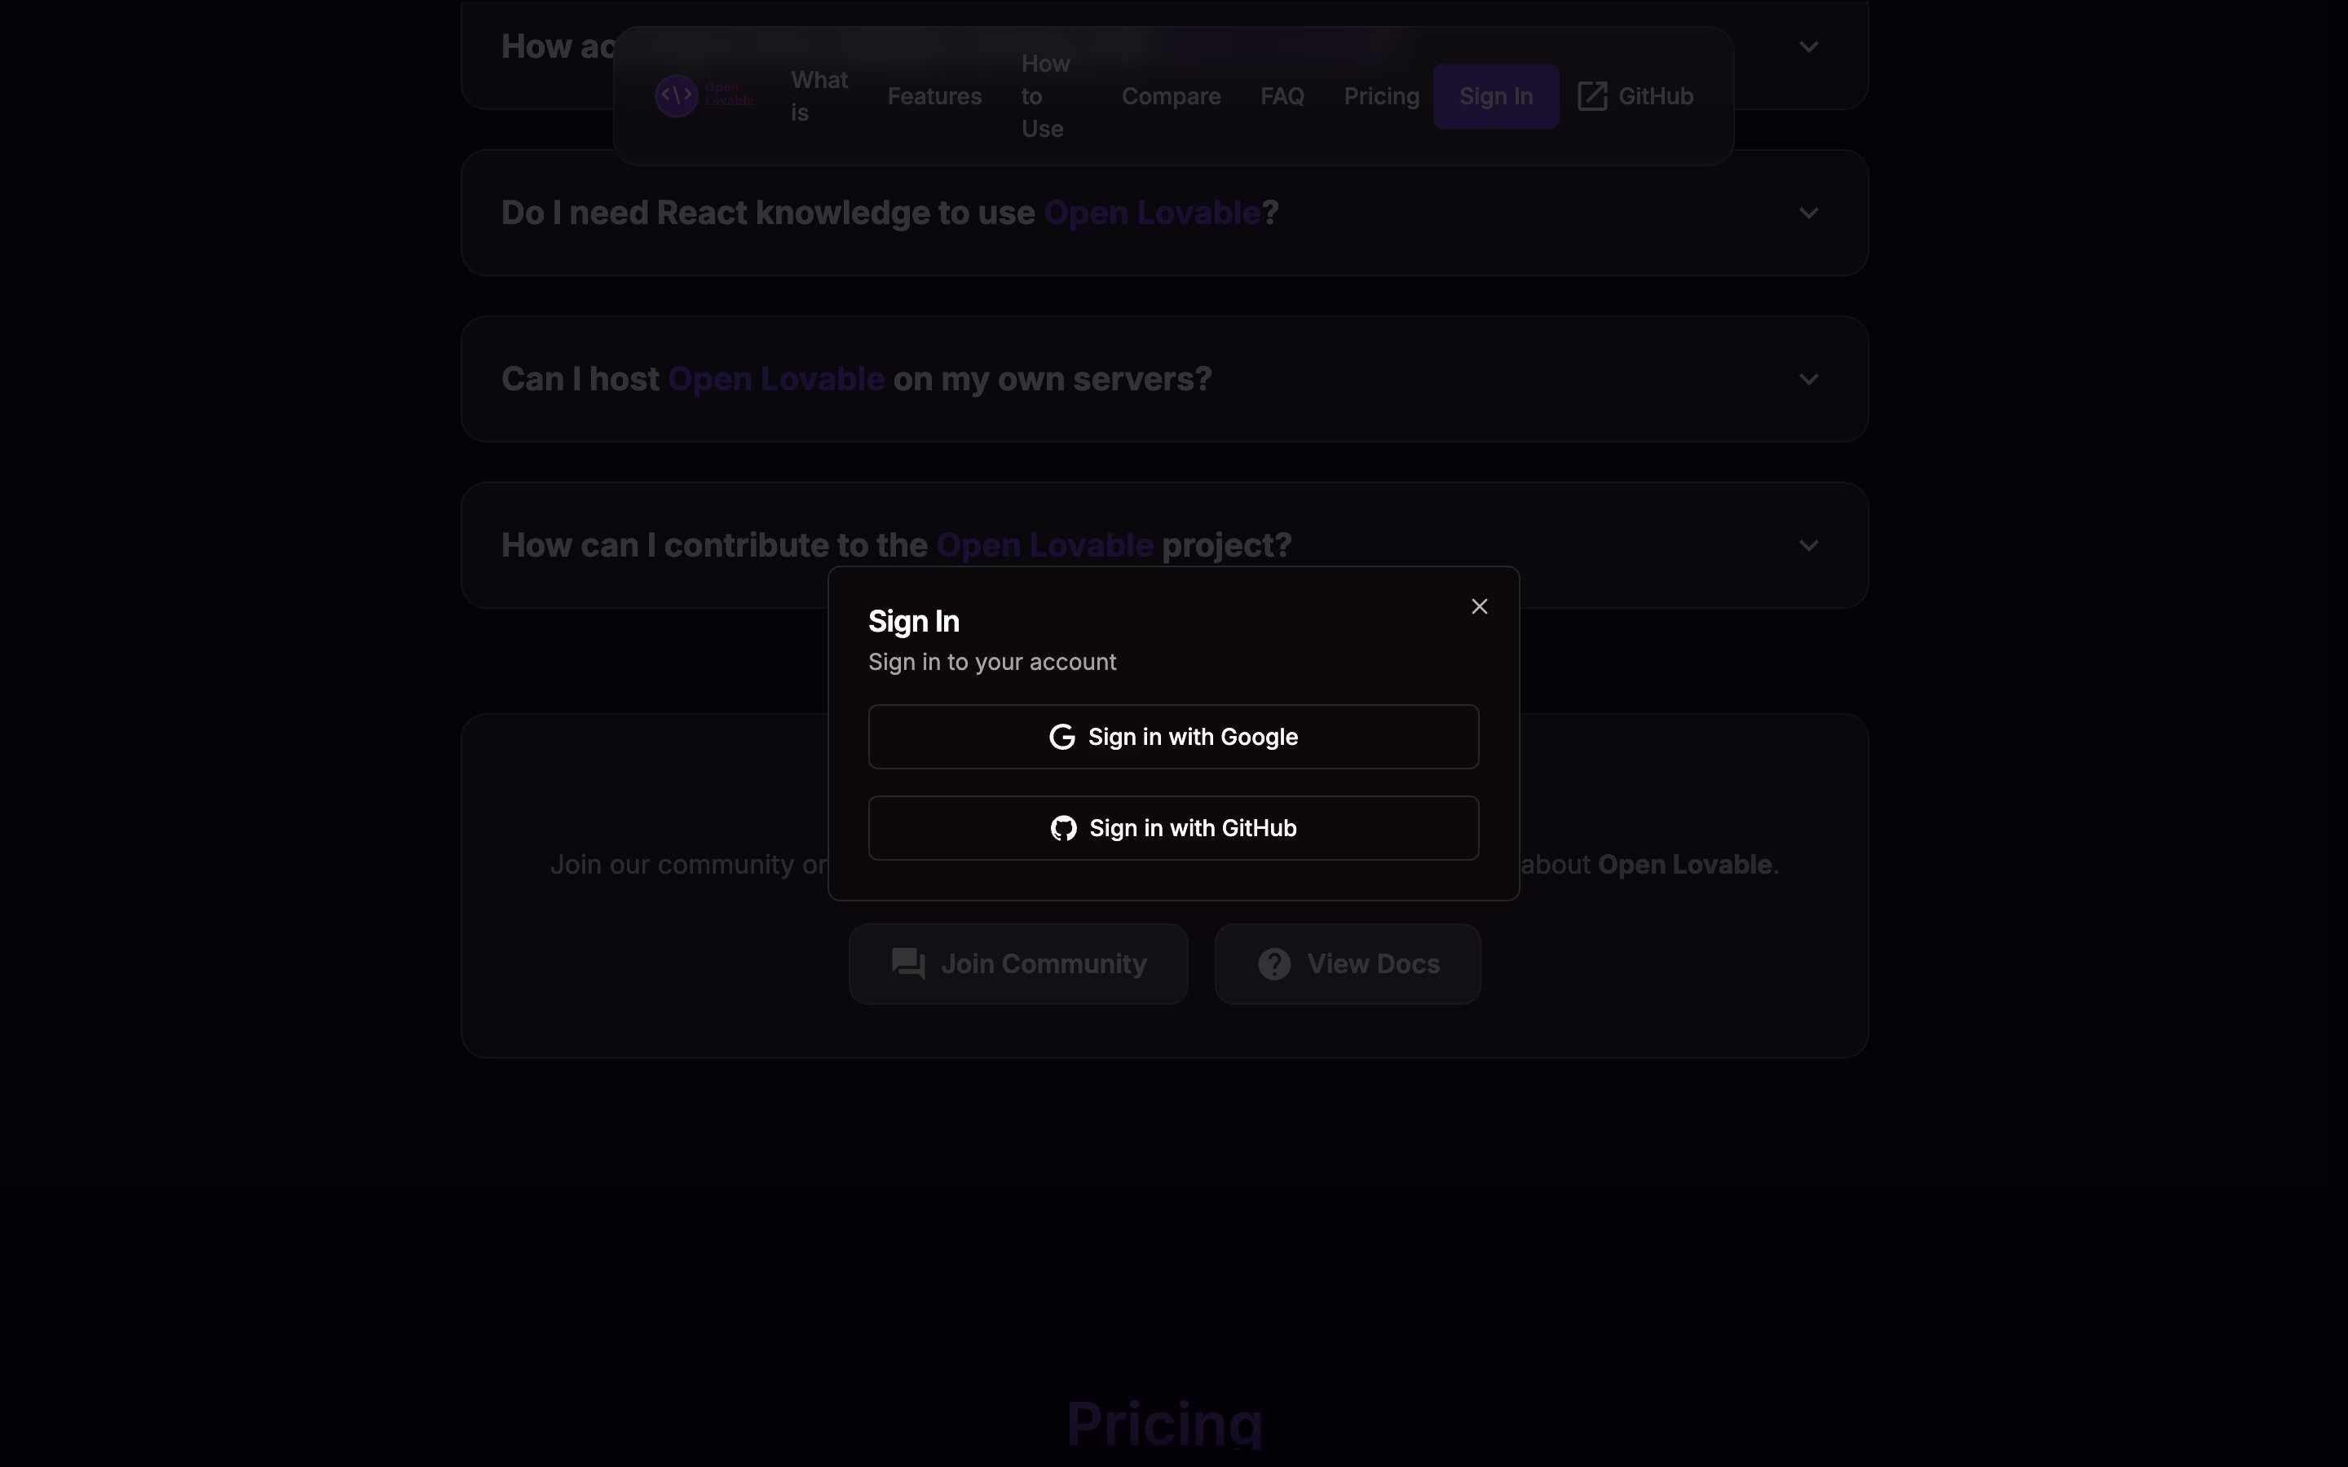Click the question mark View Docs icon
The image size is (2348, 1467).
(1274, 963)
